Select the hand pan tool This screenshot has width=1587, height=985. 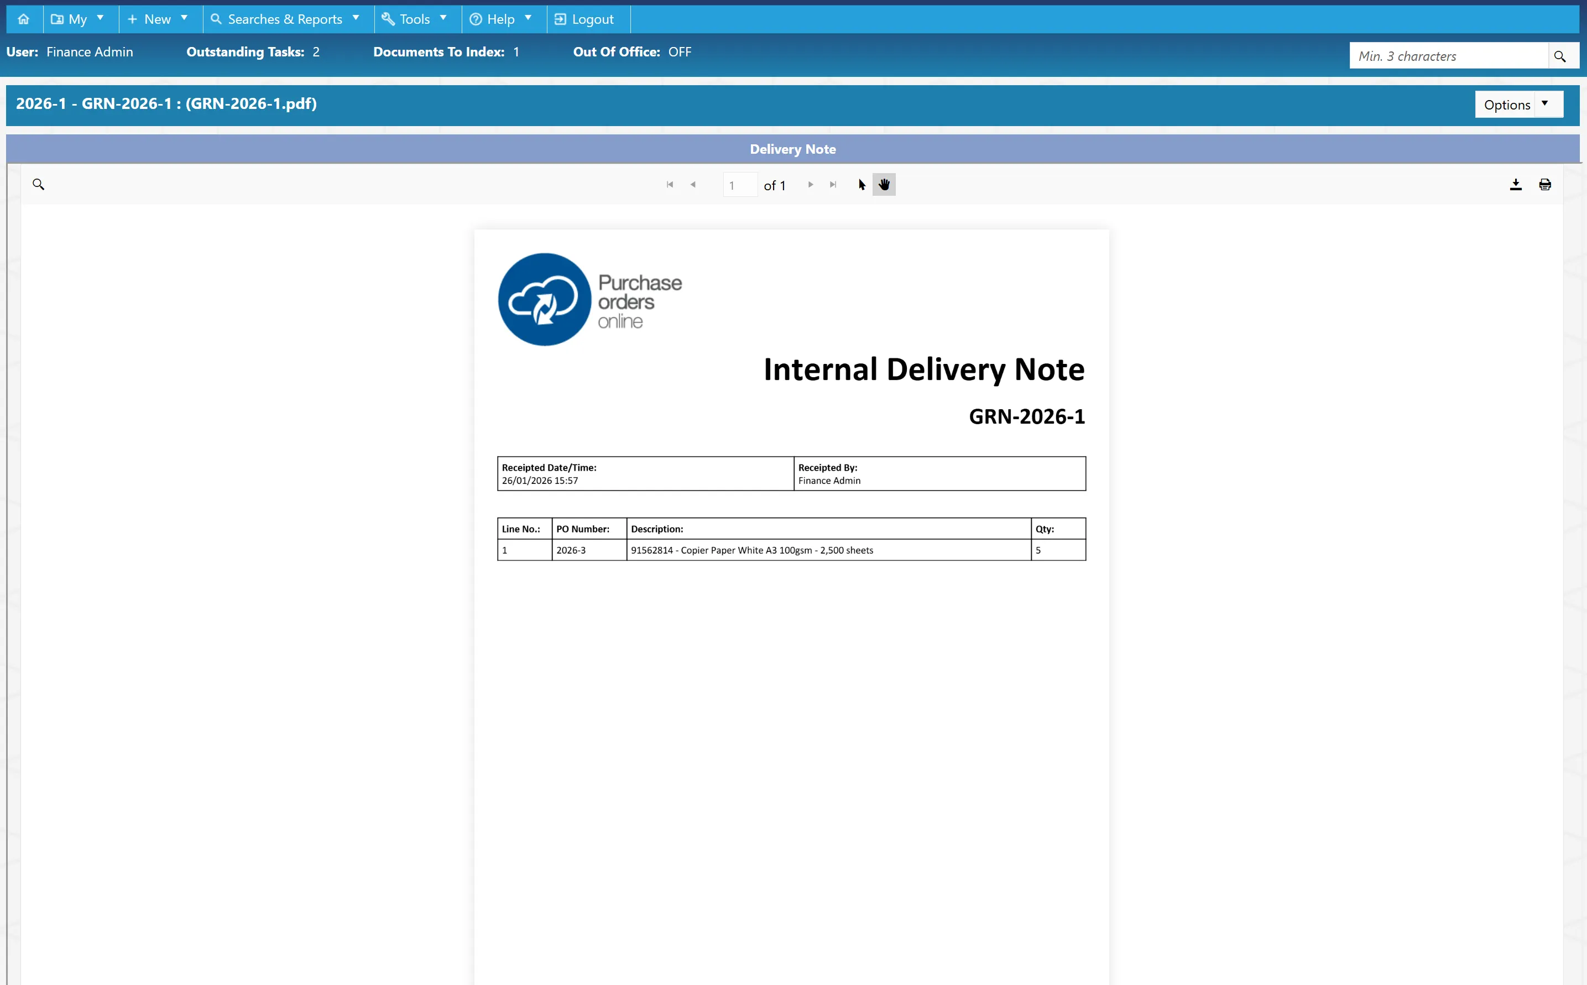tap(884, 184)
